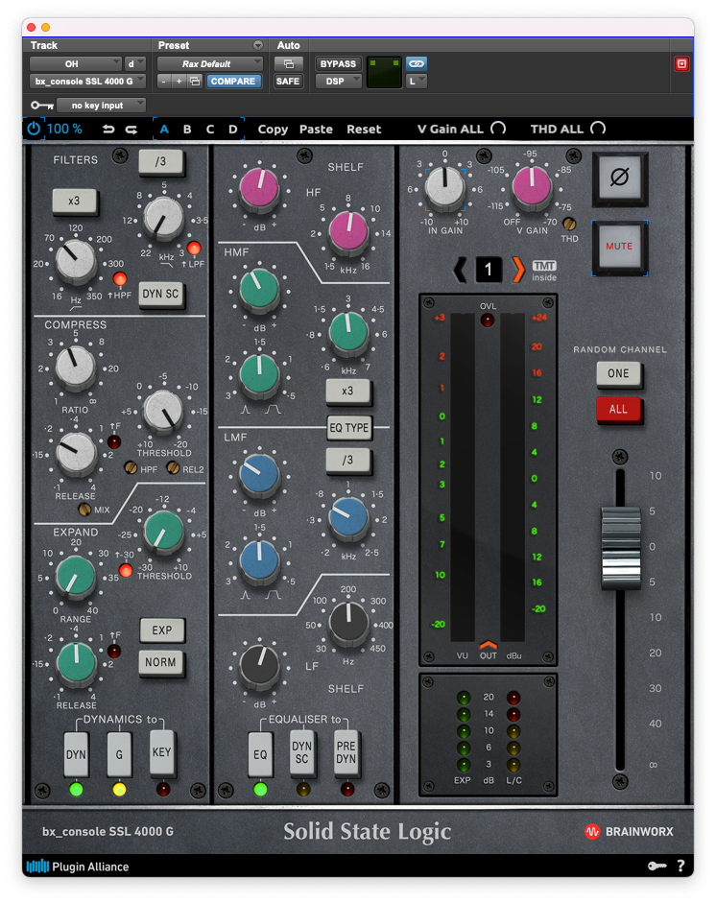Screen dimensions: 716x903
Task: Toggle the NORM button
Action: coord(160,662)
